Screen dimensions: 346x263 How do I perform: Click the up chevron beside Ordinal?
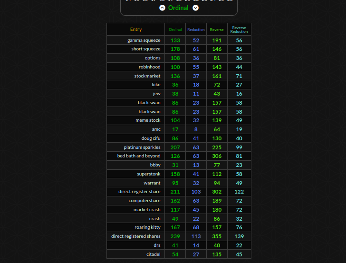pyautogui.click(x=162, y=8)
